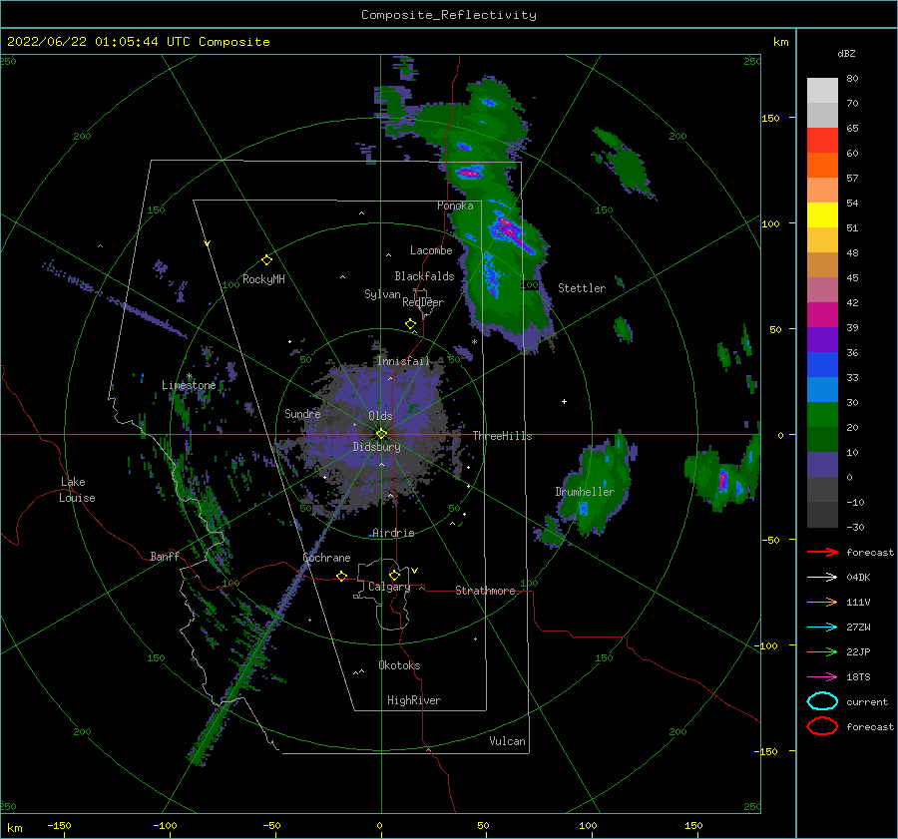Click the Didsbury label
Image resolution: width=898 pixels, height=839 pixels.
(x=377, y=447)
